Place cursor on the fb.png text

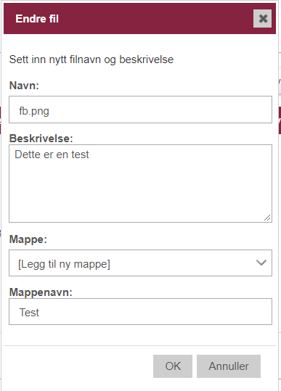(x=34, y=111)
